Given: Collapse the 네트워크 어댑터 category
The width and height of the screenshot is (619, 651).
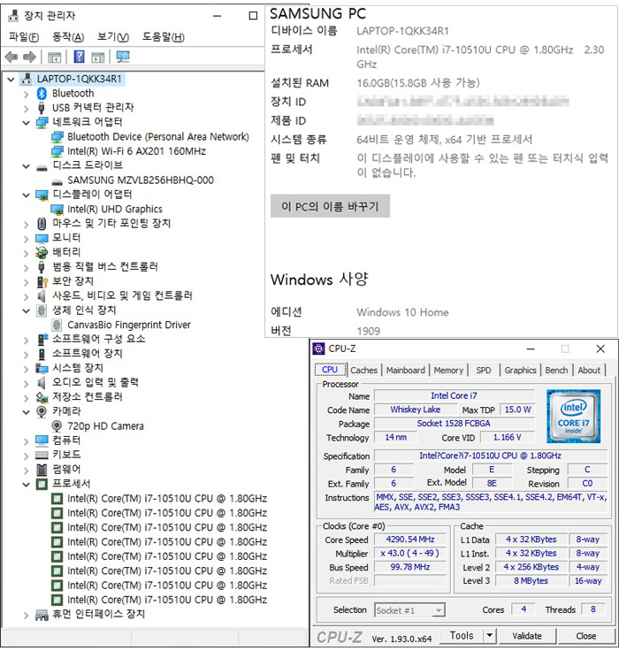Looking at the screenshot, I should pyautogui.click(x=27, y=122).
